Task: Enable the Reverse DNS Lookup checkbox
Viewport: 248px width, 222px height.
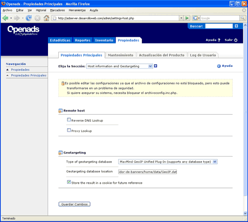Action: (69, 120)
